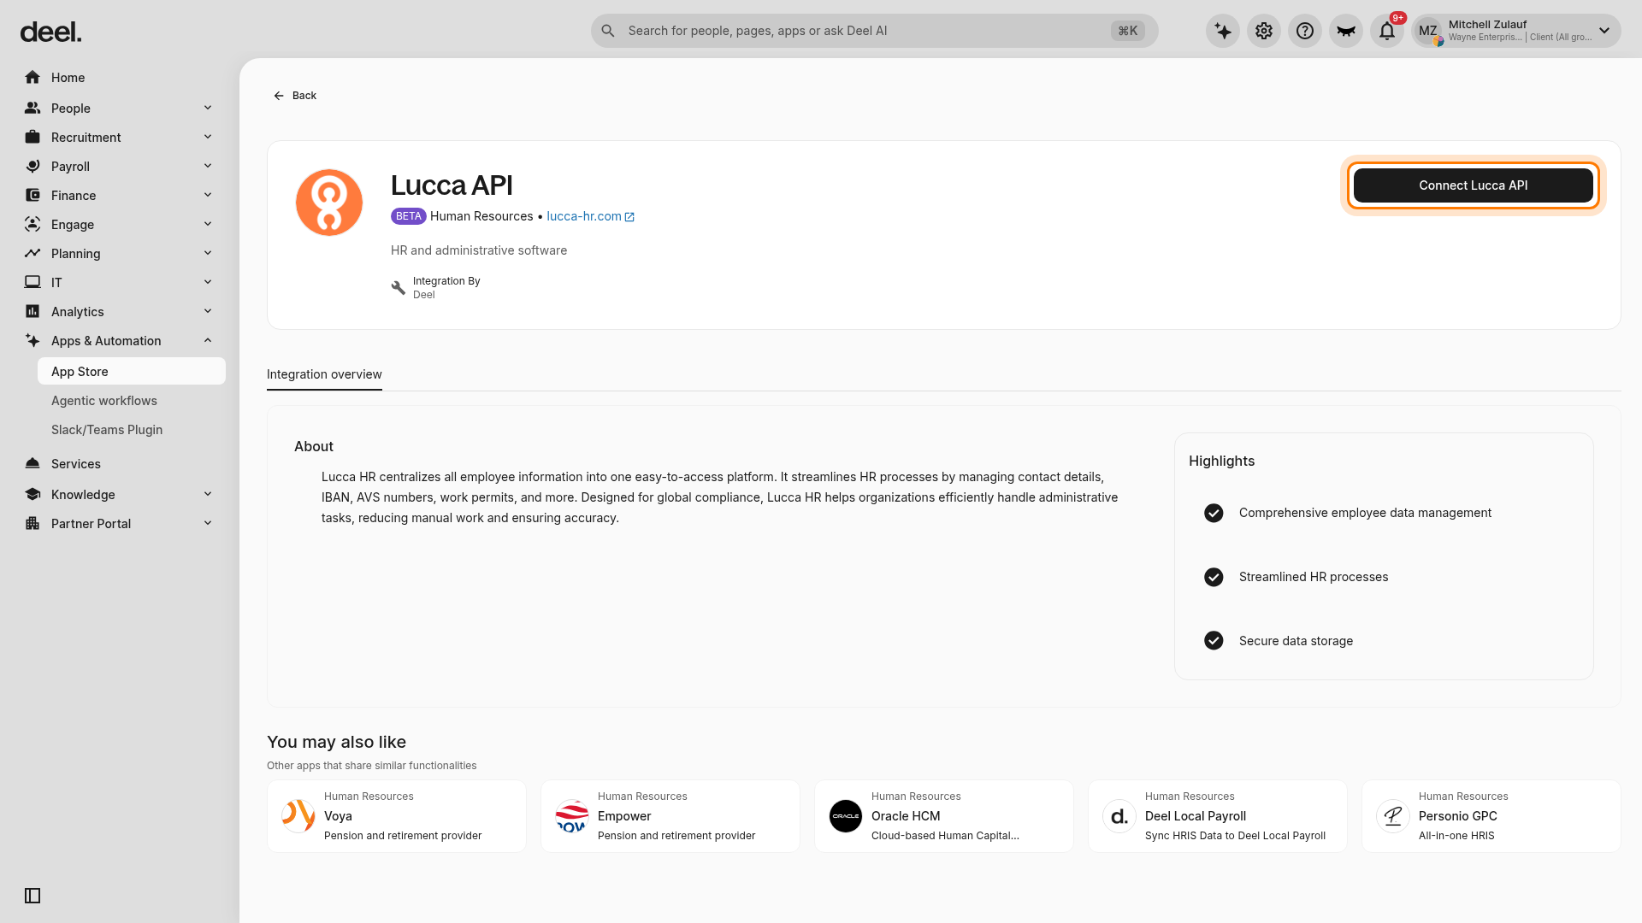The image size is (1642, 923).
Task: Open the Empower app card
Action: (670, 816)
